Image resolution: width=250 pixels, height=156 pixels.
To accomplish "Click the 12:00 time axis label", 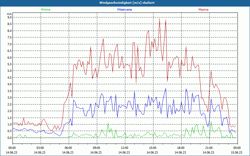I will tap(124, 148).
